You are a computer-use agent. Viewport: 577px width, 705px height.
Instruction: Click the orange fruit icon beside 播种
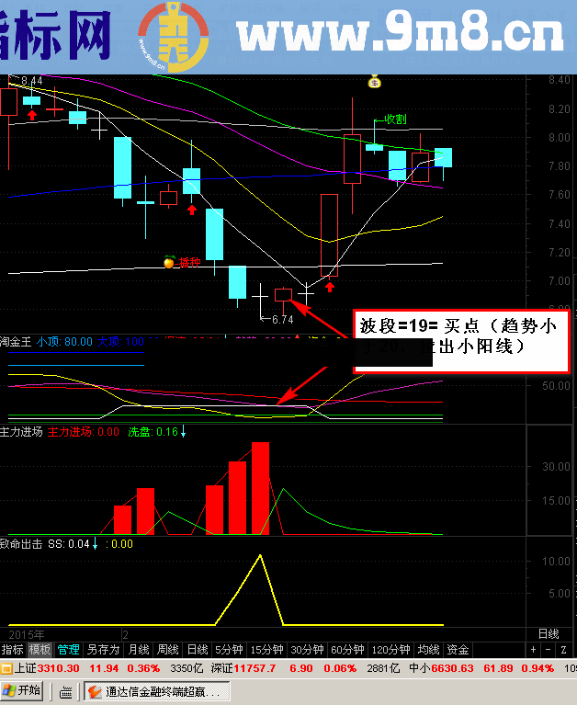(169, 263)
